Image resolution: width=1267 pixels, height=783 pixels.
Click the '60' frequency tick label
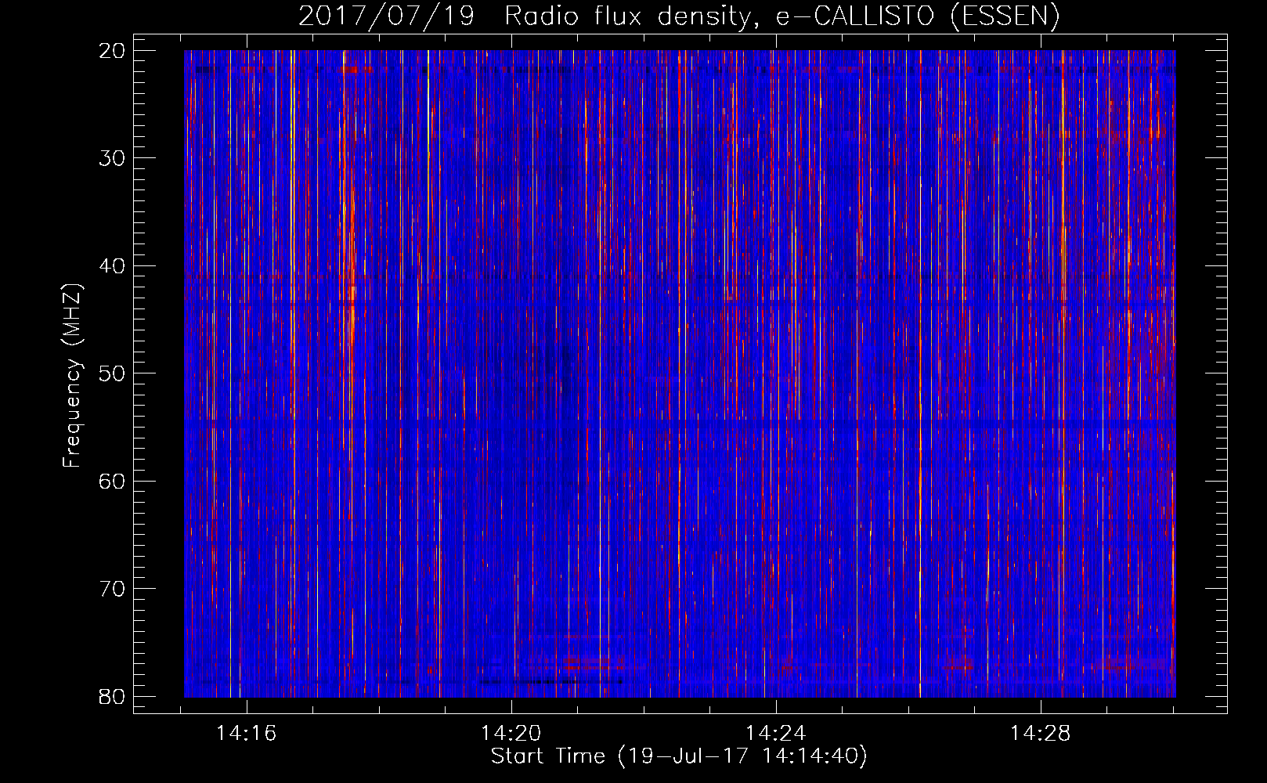tap(112, 481)
